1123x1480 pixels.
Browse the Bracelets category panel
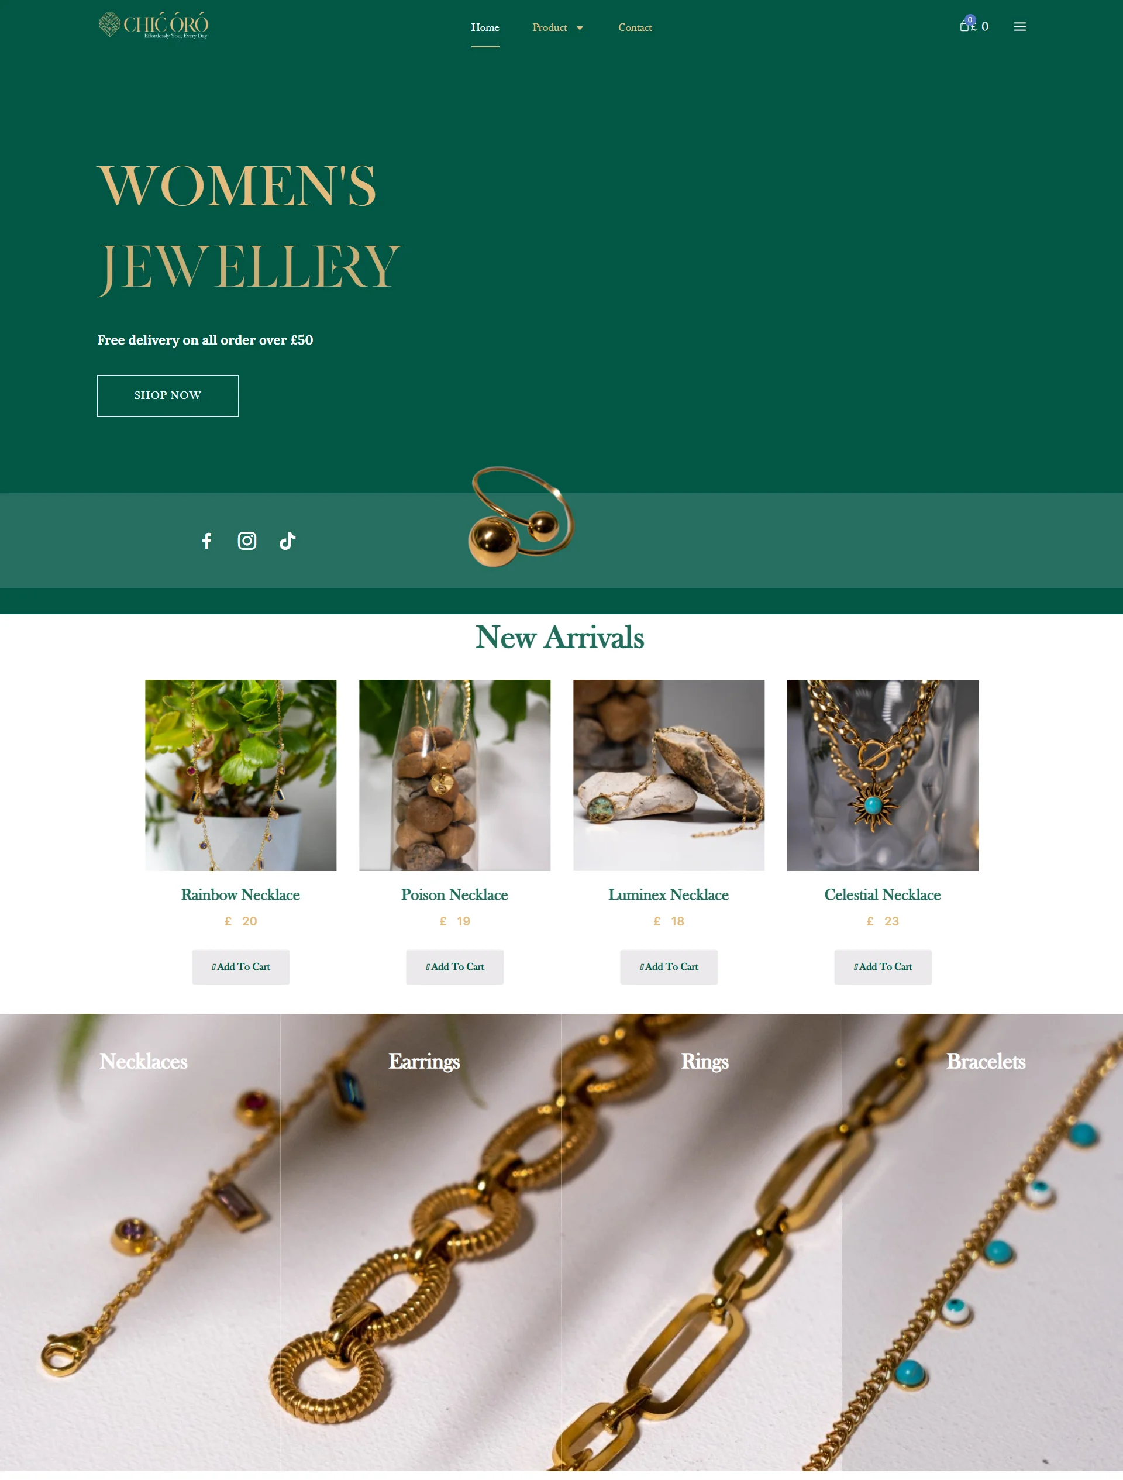[982, 1242]
